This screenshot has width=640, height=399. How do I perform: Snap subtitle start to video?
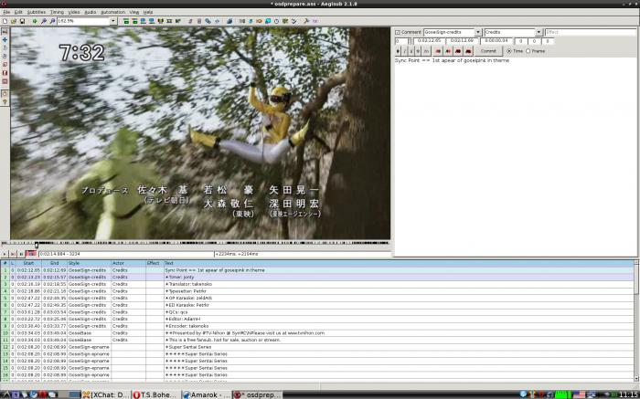144,21
